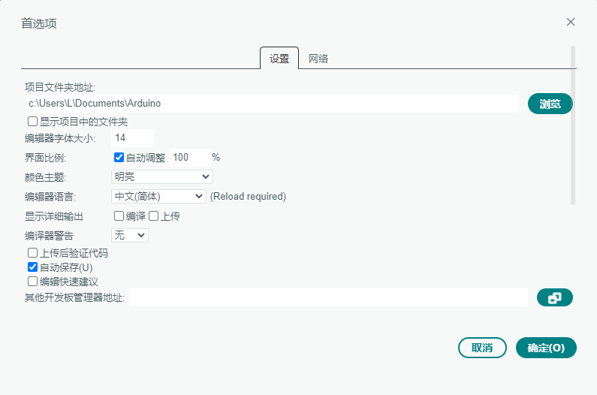
Task: Close the 首选项 dialog with X
Action: (571, 22)
